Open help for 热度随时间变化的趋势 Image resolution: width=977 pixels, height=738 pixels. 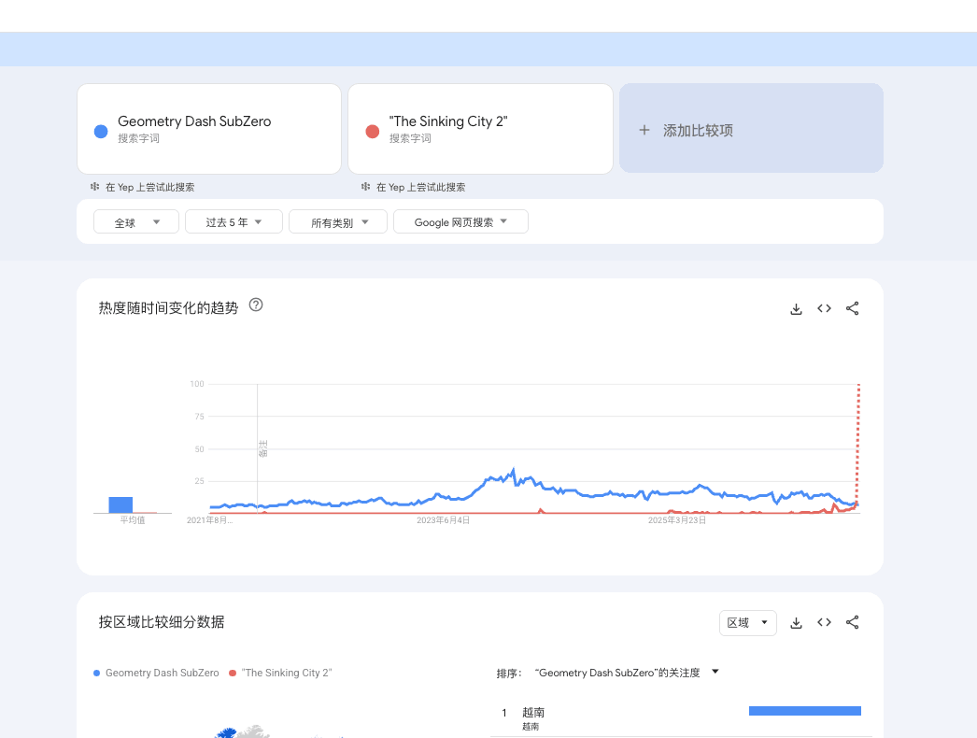tap(256, 305)
